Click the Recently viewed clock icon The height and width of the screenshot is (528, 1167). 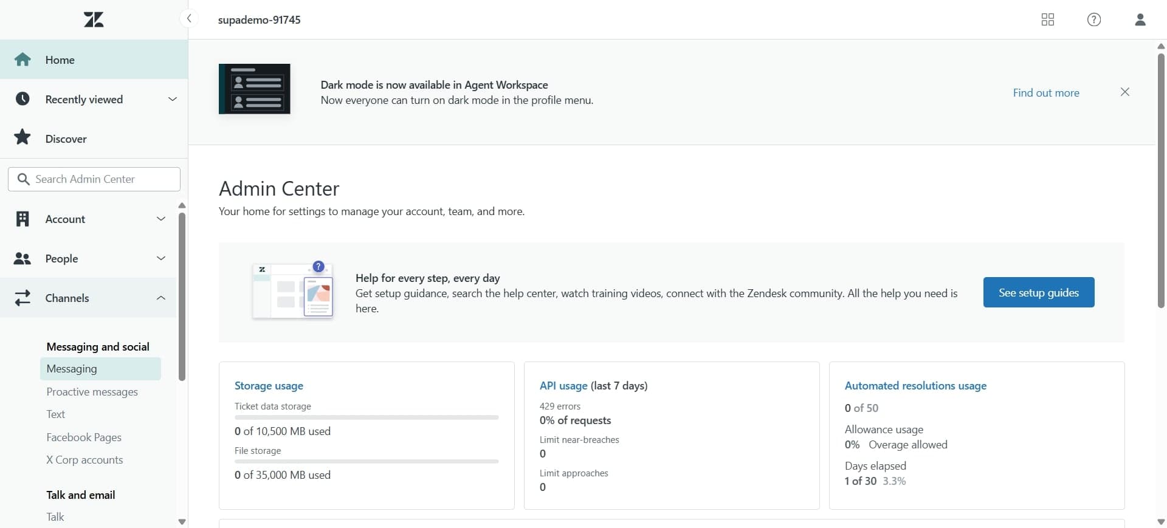[x=22, y=99]
